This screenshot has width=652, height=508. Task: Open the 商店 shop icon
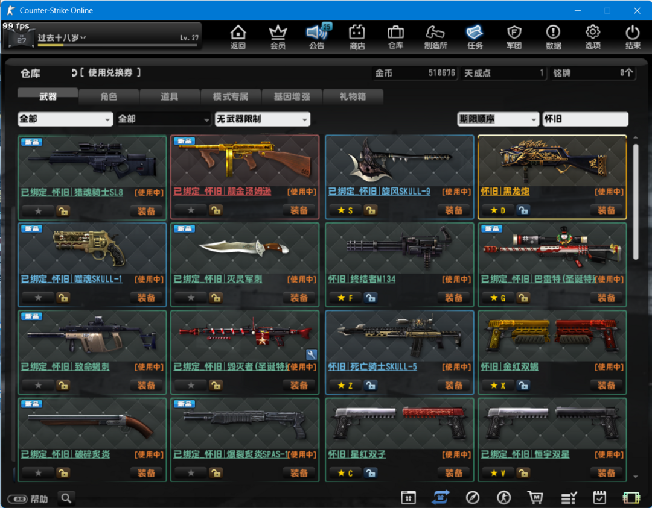(x=357, y=37)
